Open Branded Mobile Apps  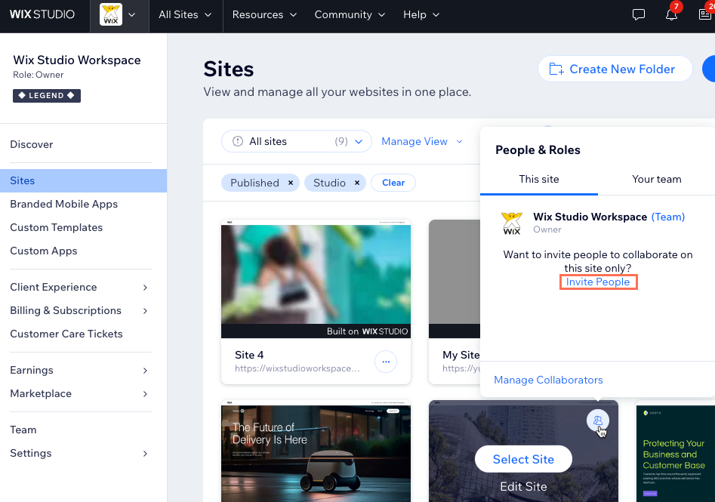click(64, 204)
